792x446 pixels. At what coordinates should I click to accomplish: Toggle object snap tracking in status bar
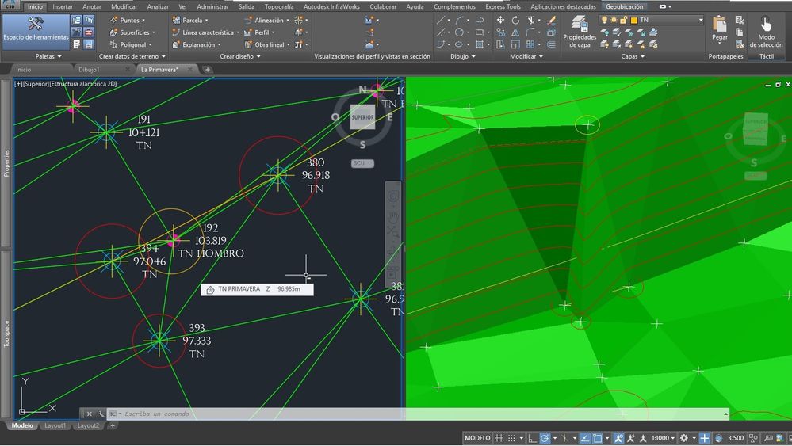584,438
